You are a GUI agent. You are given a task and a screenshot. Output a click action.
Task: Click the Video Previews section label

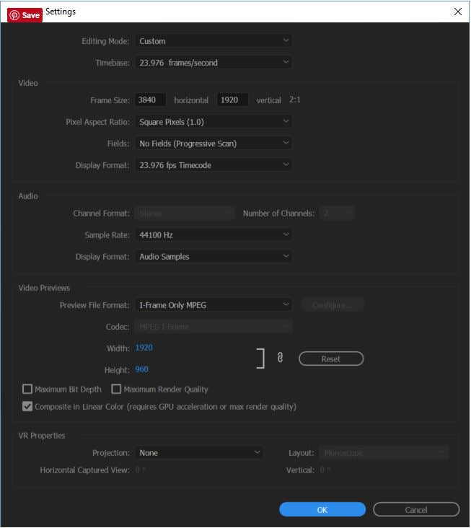pos(44,288)
